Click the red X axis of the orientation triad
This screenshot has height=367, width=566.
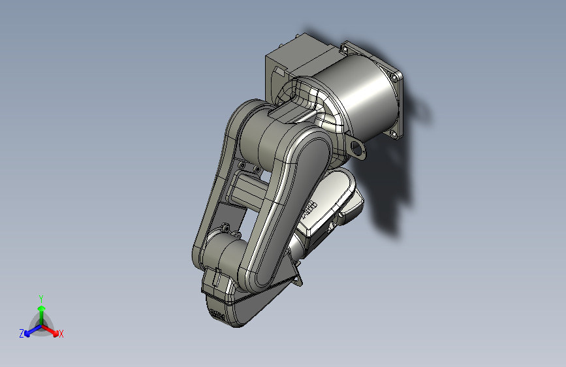click(50, 330)
